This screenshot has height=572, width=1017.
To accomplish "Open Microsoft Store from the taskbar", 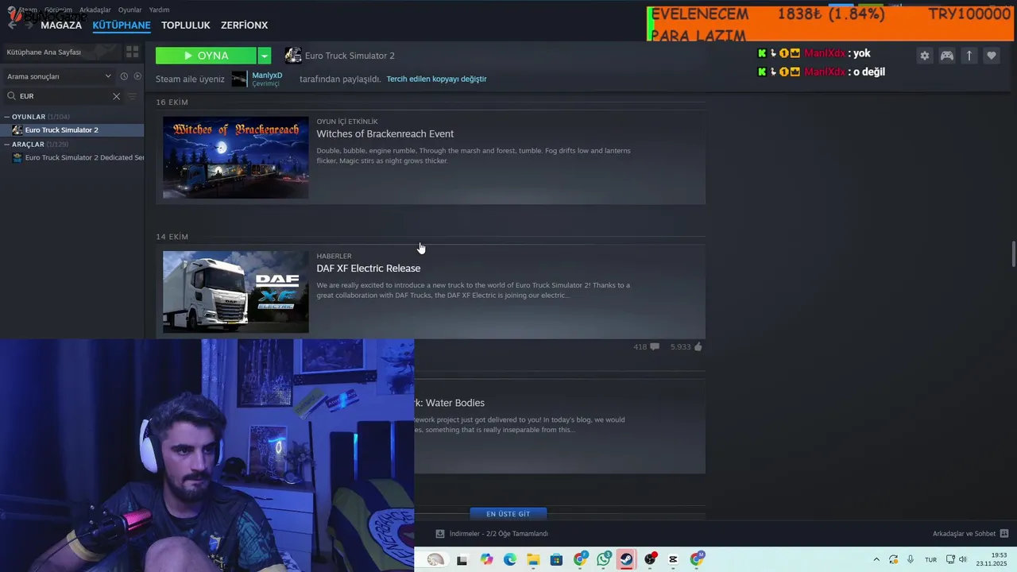I will coord(557,559).
